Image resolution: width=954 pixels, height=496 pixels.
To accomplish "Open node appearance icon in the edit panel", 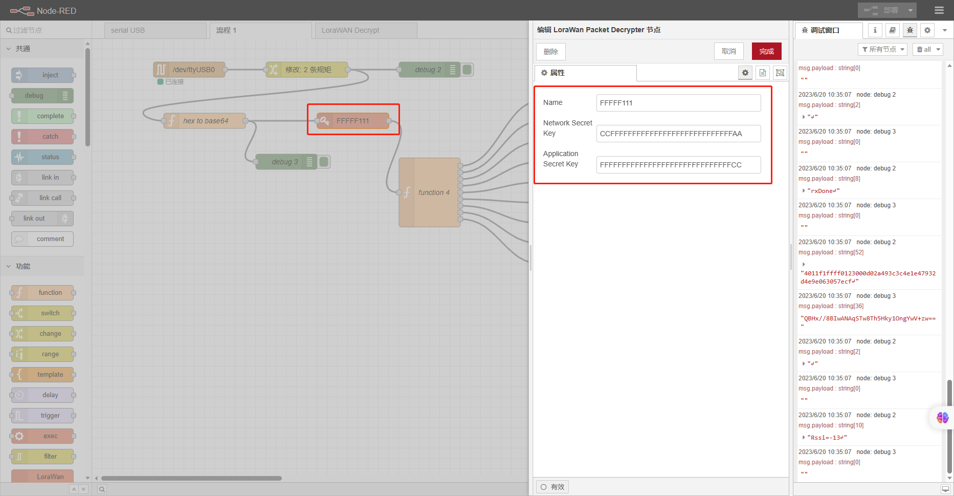I will pos(780,73).
